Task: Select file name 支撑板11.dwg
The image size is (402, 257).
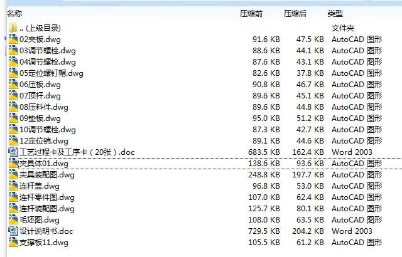Action: 44,242
